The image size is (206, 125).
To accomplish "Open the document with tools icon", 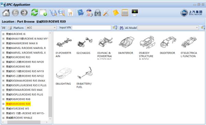I will (70, 13).
